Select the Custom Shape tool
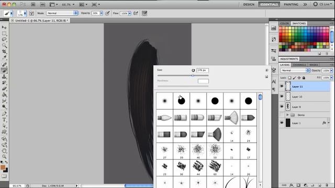This screenshot has width=335, height=188. (4, 132)
